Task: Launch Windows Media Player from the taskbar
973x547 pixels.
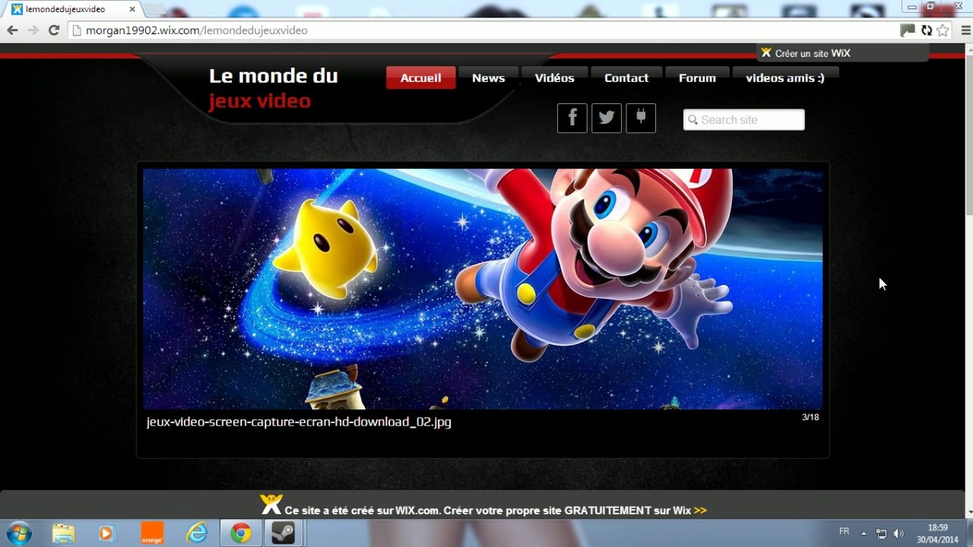Action: click(106, 533)
